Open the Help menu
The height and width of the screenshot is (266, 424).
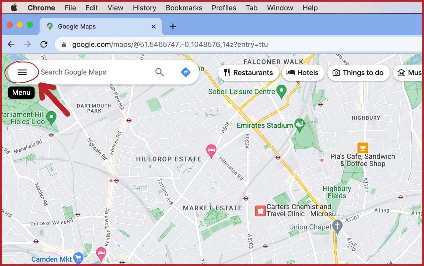310,7
